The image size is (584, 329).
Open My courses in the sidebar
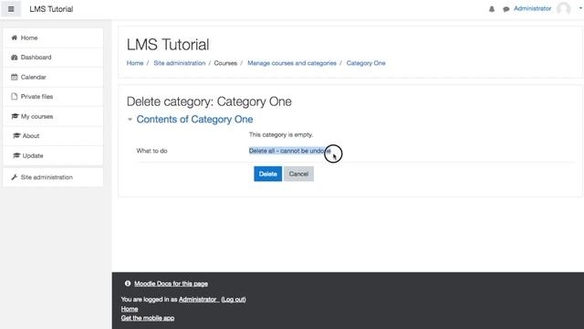pos(53,116)
